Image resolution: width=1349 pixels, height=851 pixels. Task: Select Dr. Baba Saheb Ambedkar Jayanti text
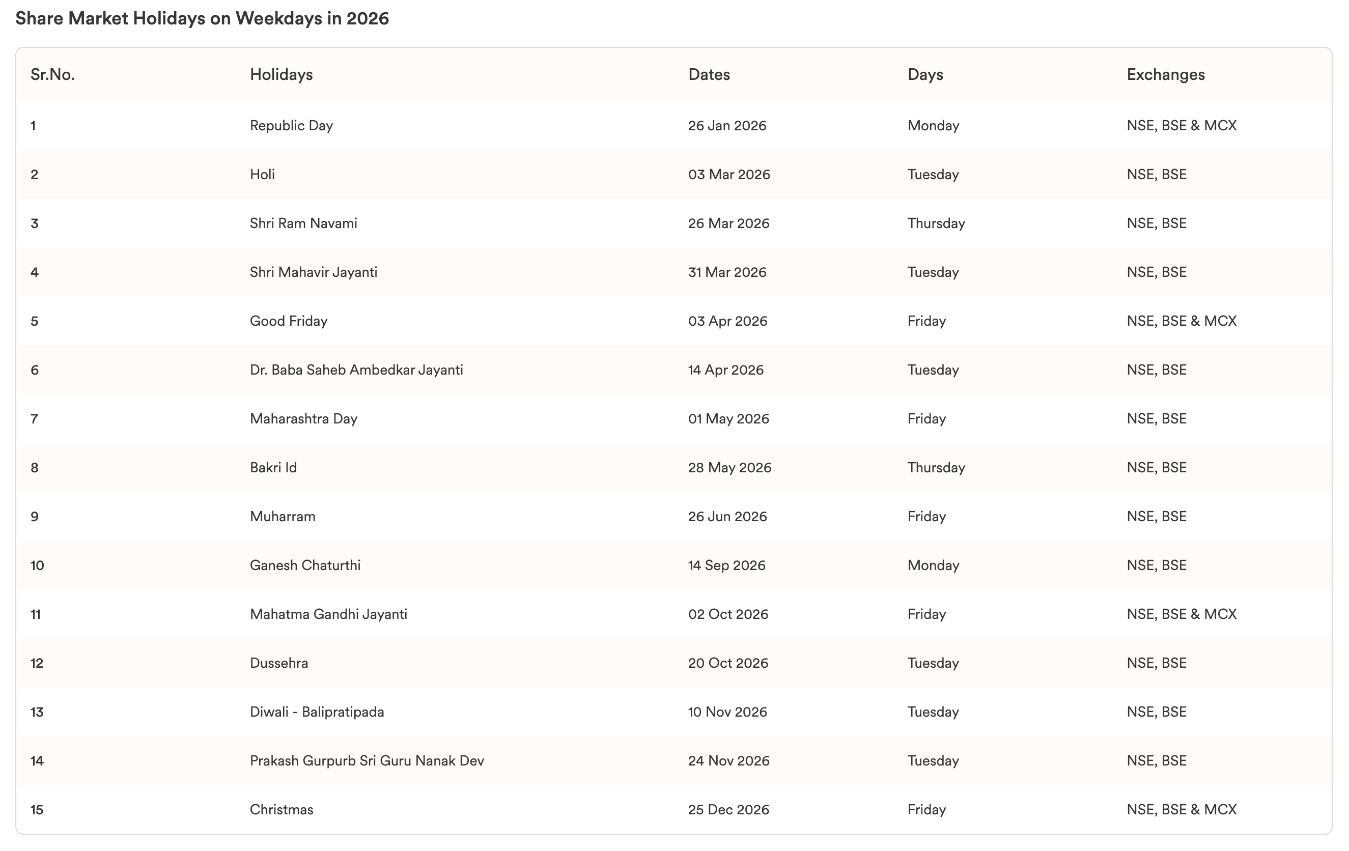(356, 370)
